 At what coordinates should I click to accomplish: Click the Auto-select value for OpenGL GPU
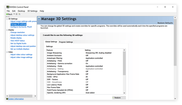pyautogui.click(x=90, y=93)
